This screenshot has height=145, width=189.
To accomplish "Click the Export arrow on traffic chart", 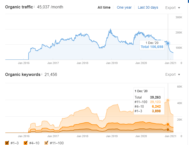I will (x=179, y=8).
